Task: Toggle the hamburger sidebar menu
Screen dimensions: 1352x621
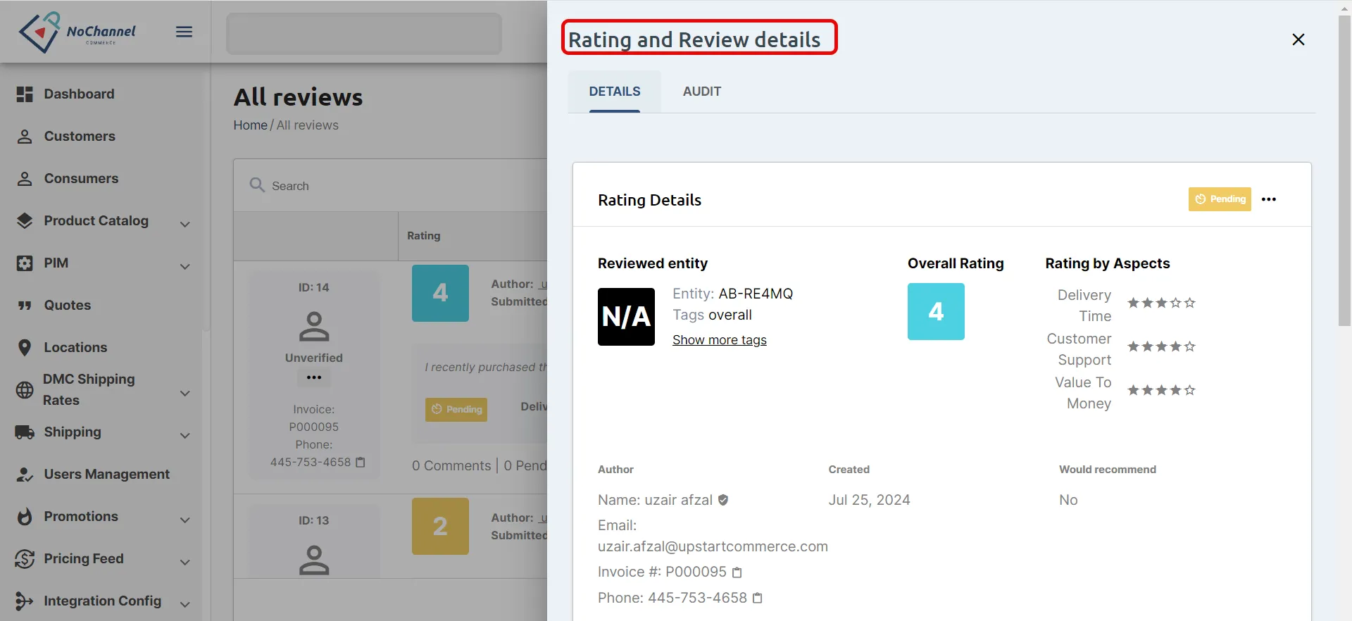Action: pos(184,32)
